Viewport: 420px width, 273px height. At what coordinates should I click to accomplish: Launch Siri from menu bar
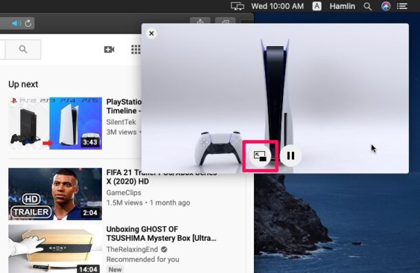point(386,6)
